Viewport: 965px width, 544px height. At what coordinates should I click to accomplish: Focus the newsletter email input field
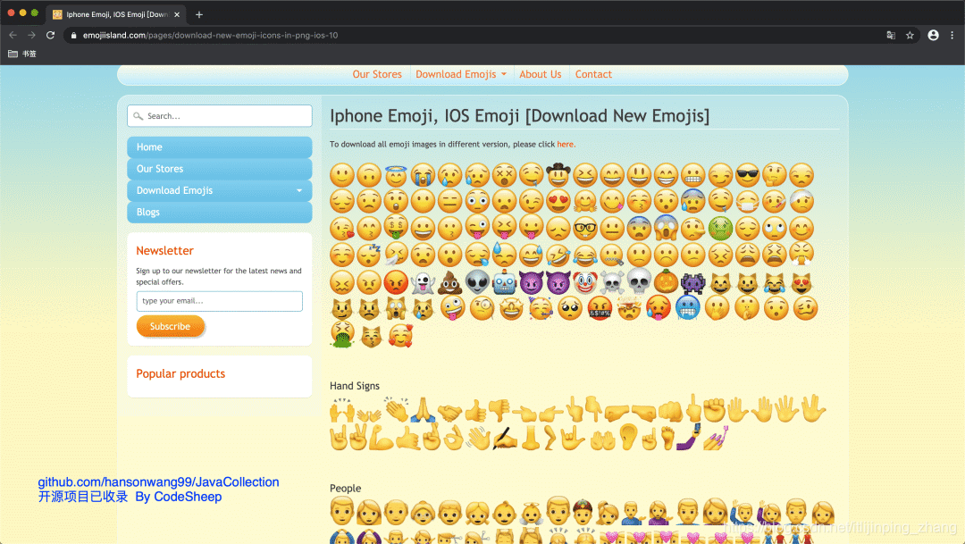pos(219,301)
